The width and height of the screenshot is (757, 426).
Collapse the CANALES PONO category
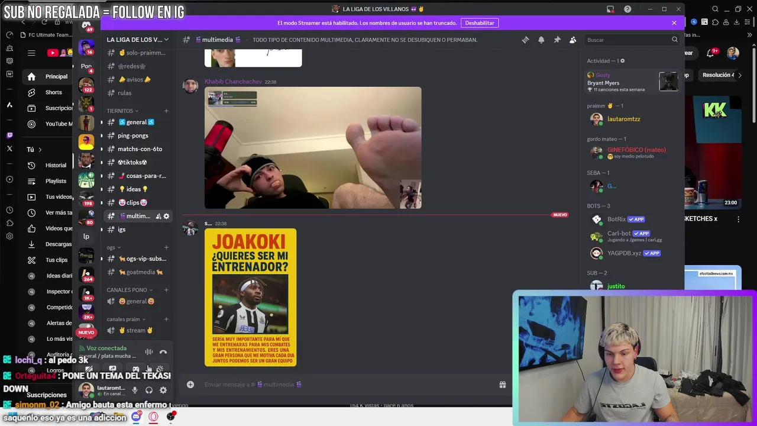[130, 290]
